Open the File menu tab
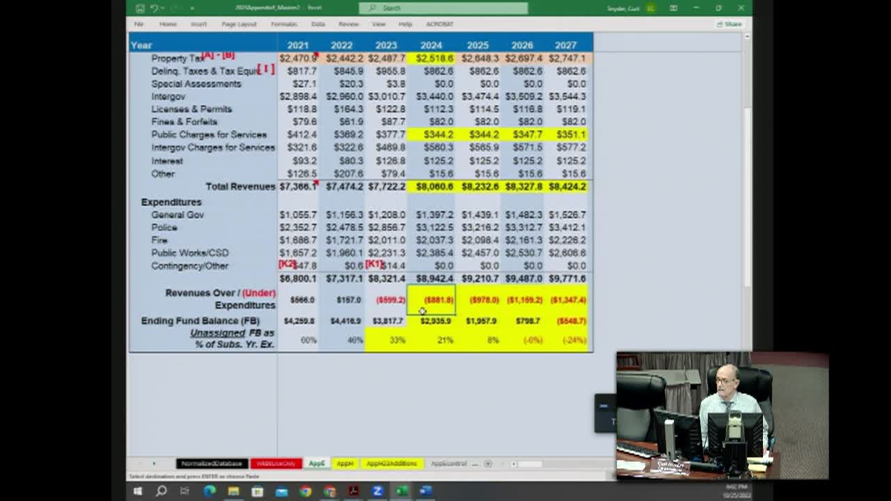The width and height of the screenshot is (891, 501). [139, 24]
